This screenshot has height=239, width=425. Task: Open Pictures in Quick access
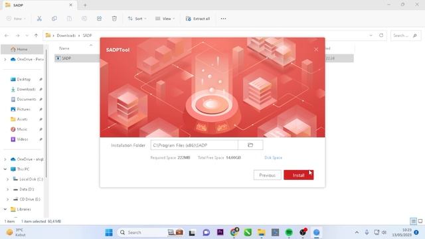(x=23, y=109)
